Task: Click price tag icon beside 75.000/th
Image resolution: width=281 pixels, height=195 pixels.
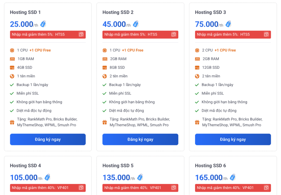Action: (x=228, y=24)
